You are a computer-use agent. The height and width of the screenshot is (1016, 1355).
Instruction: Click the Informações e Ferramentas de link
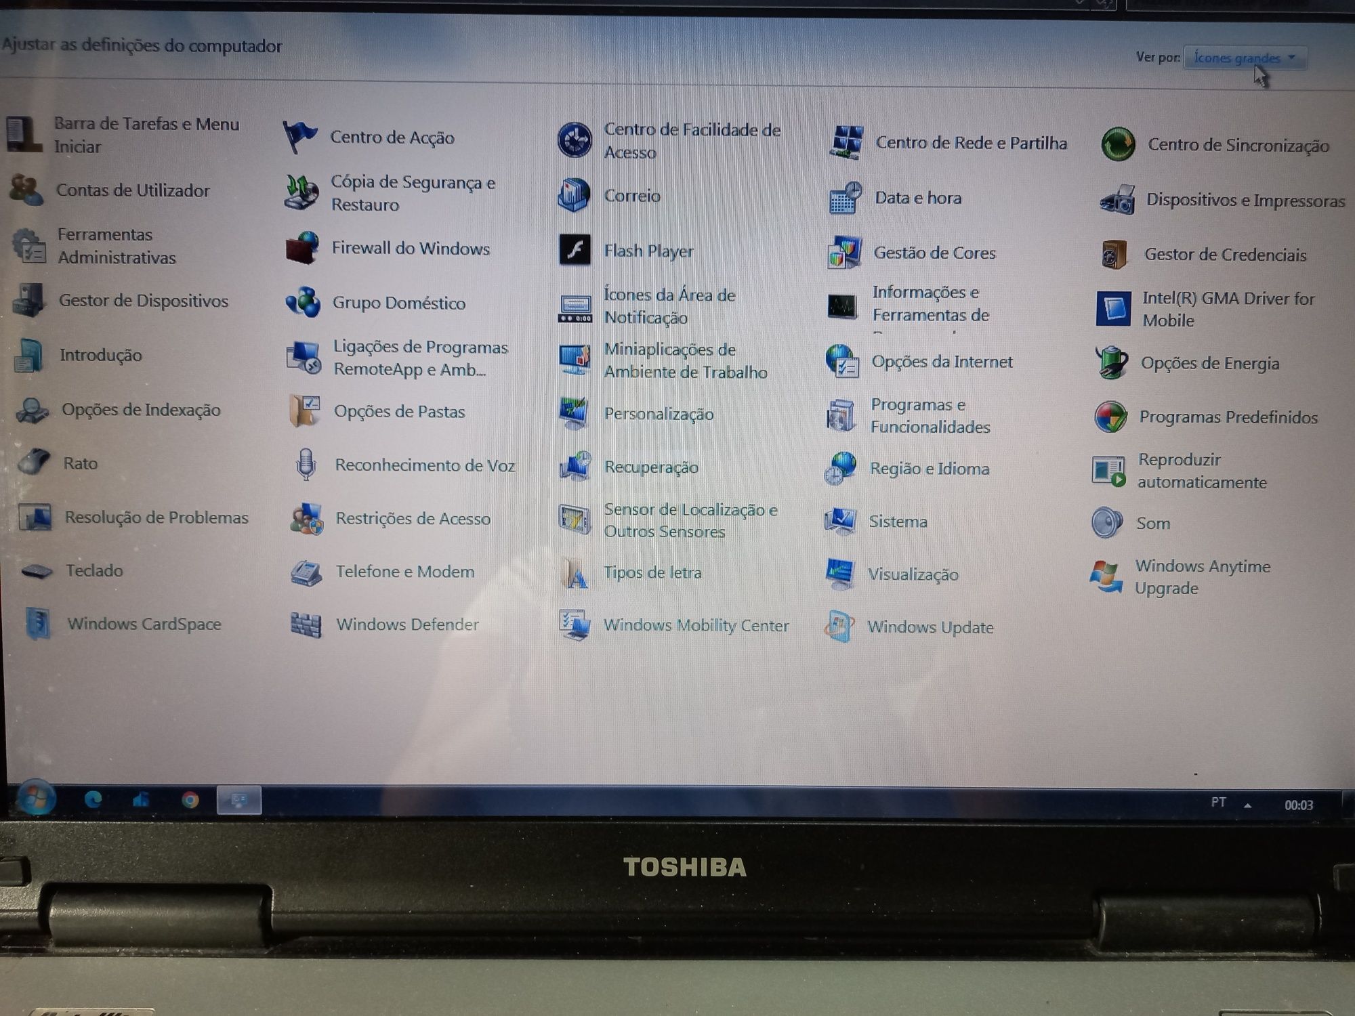pos(931,303)
